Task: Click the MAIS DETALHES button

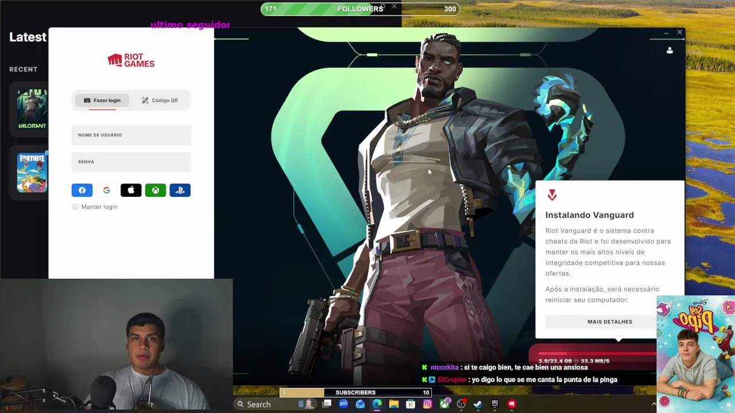Action: (610, 322)
